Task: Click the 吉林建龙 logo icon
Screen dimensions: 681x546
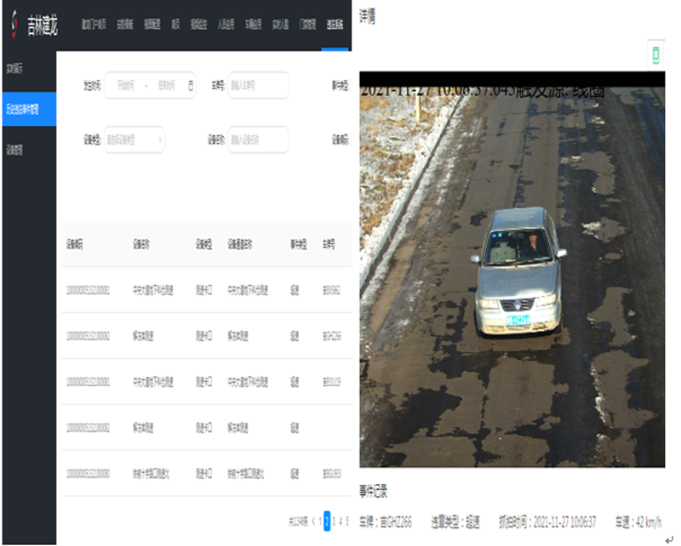Action: (x=14, y=25)
